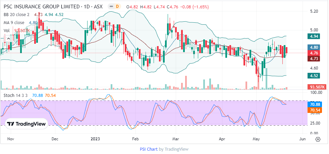Click the 2023 marker on time axis

tap(96, 139)
